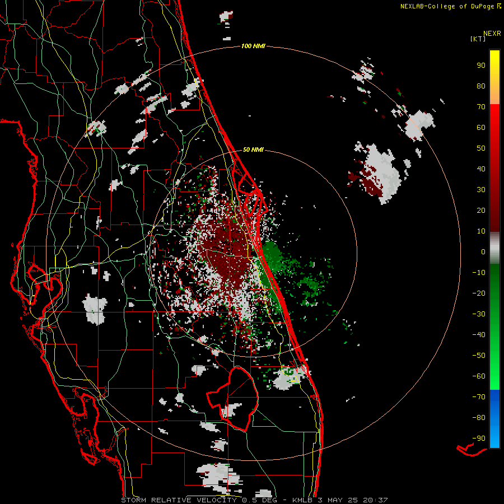Viewport: 504px width, 504px height.
Task: Click the negative 60 knots scale label
Action: pos(479,376)
